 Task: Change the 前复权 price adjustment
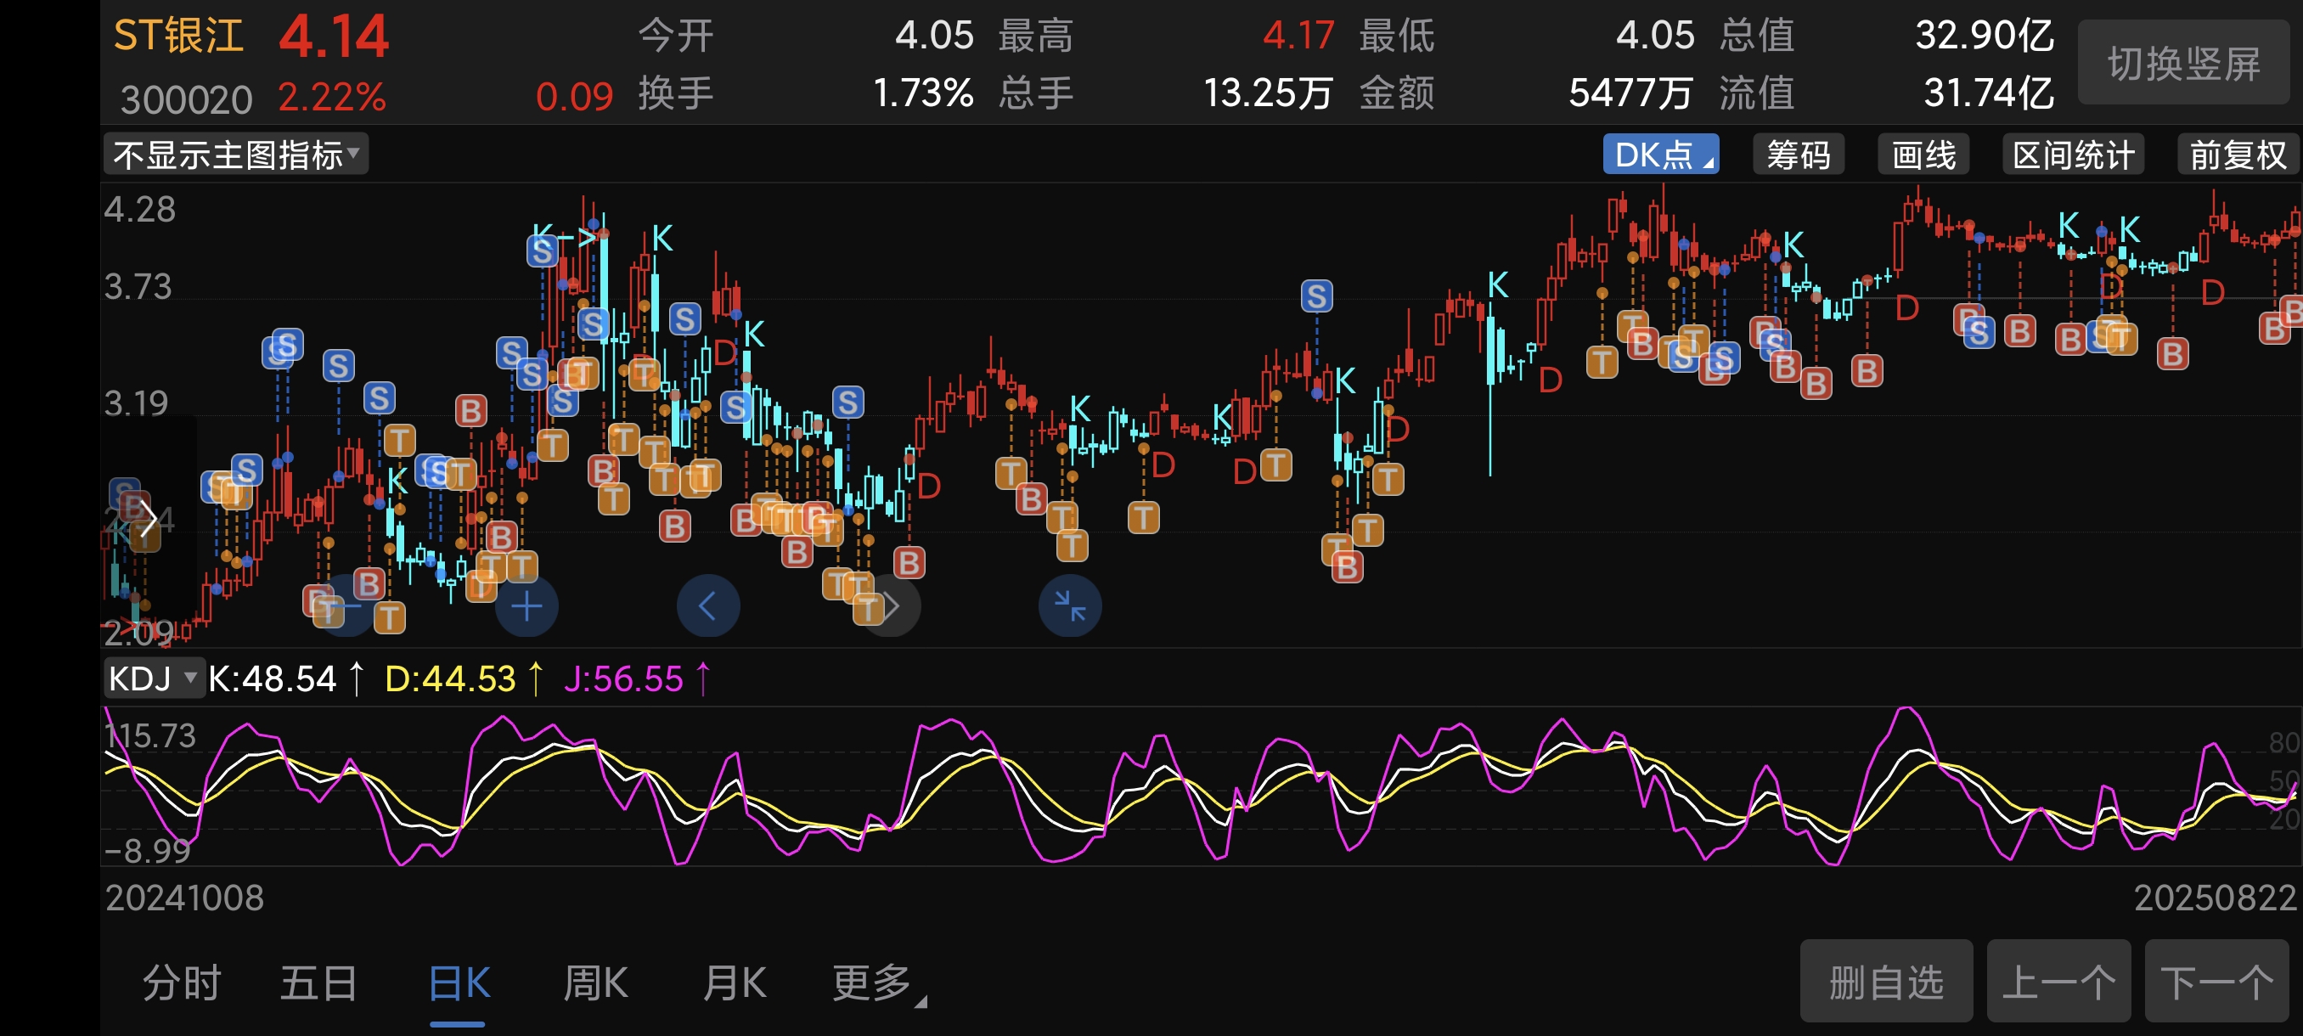pyautogui.click(x=2238, y=155)
